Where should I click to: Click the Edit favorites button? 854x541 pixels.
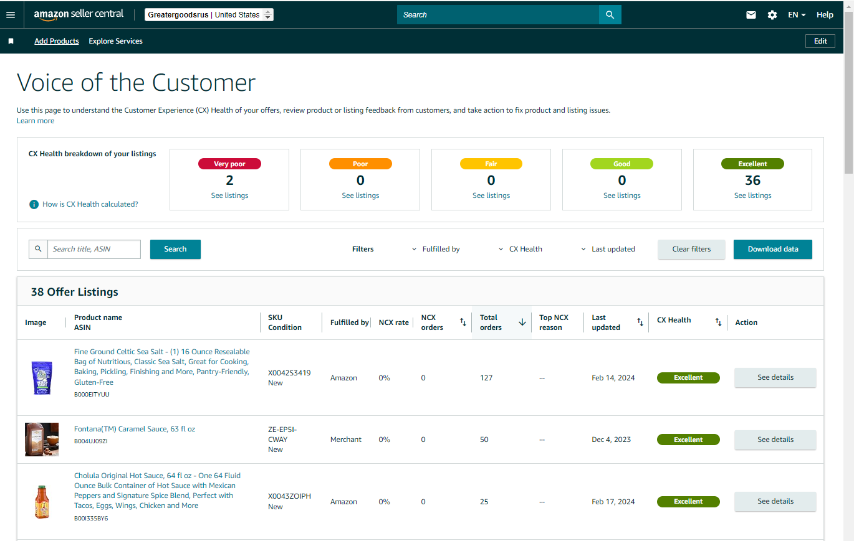coord(820,41)
